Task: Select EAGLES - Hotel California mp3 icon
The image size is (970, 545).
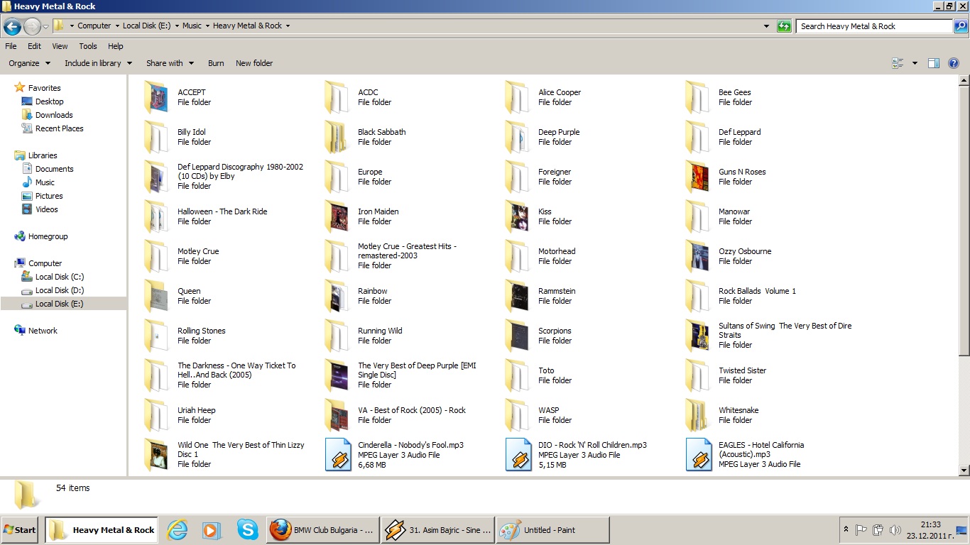Action: [x=699, y=455]
